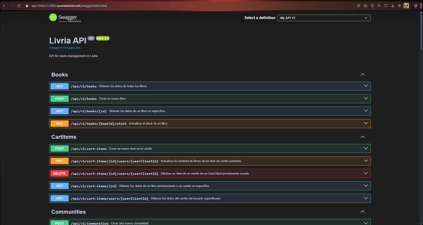Expand GET /api/v1/books chevron

(x=366, y=86)
